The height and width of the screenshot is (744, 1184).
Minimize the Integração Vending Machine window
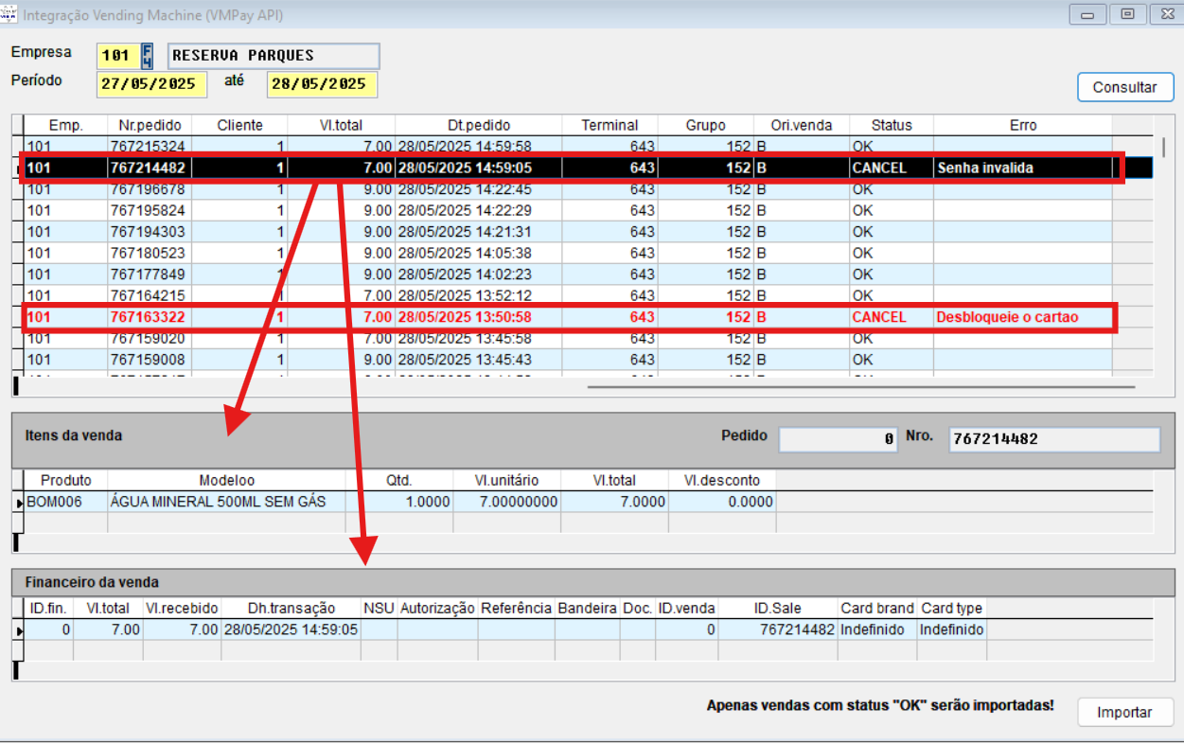coord(1087,14)
